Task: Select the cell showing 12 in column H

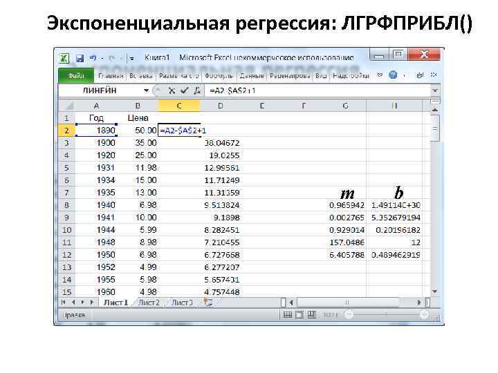Action: (x=394, y=242)
